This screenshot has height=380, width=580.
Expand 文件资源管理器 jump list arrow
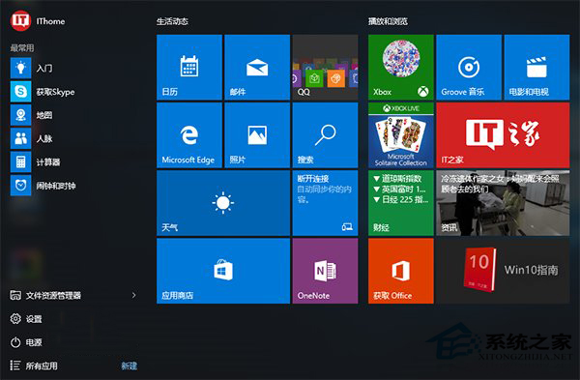click(134, 295)
